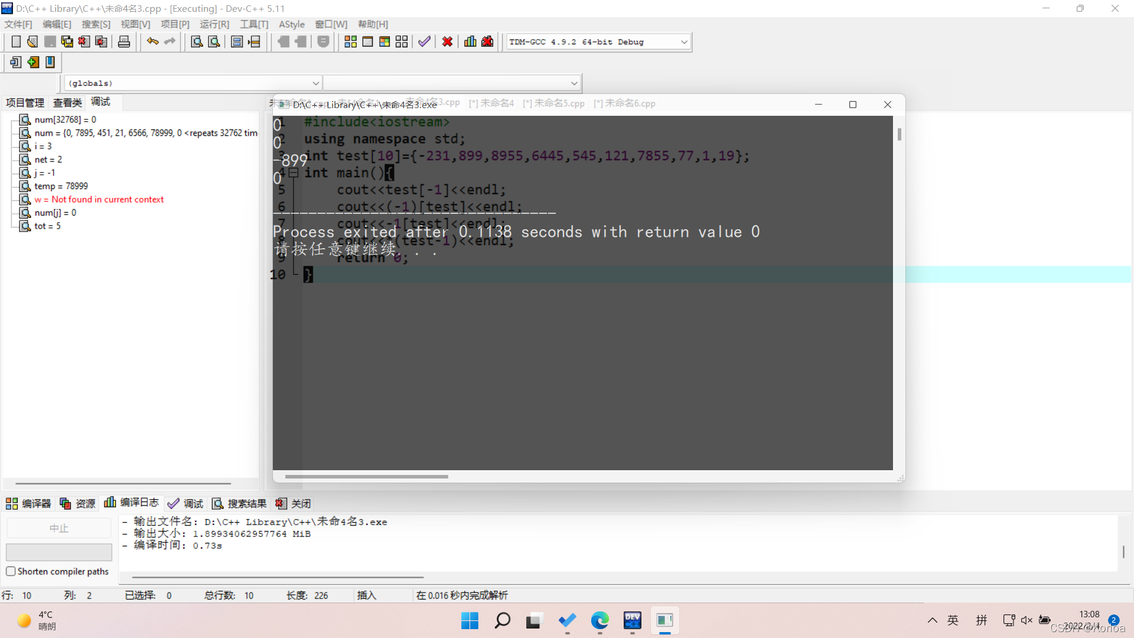Viewport: 1134px width, 638px height.
Task: Click the Find magnifier toolbar icon
Action: tap(197, 42)
